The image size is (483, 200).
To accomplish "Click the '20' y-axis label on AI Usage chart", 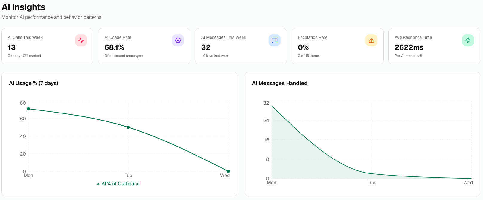I will click(x=23, y=154).
